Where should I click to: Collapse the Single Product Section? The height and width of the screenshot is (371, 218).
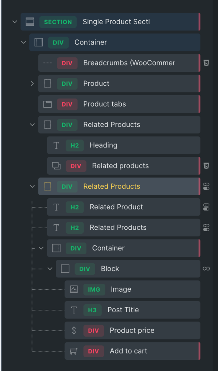(15, 22)
